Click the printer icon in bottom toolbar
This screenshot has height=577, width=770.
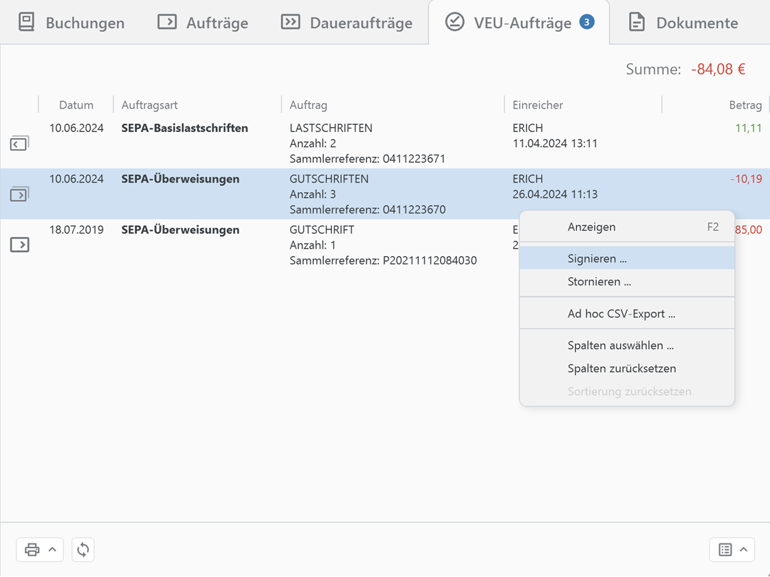pos(32,550)
